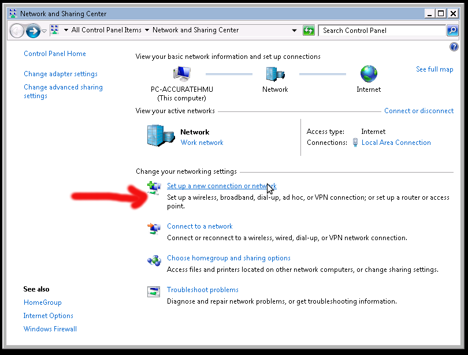Click the homegroup sharing icon

(x=154, y=260)
